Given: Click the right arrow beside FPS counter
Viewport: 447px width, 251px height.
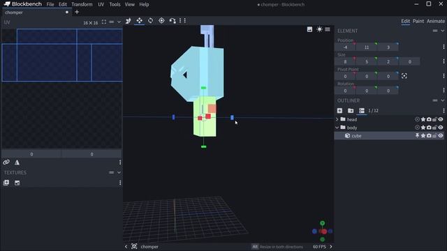Looking at the screenshot, I should click(330, 246).
